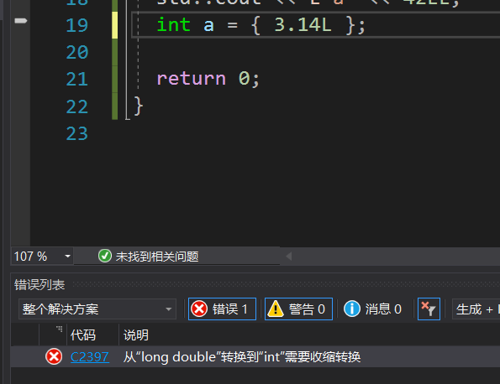This screenshot has height=384, width=500.
Task: Open the 生成 + build filter dropdown
Action: tap(476, 309)
